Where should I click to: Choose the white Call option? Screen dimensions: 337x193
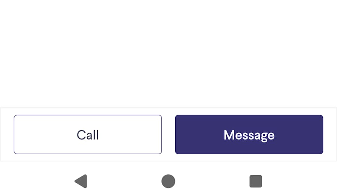click(x=88, y=135)
